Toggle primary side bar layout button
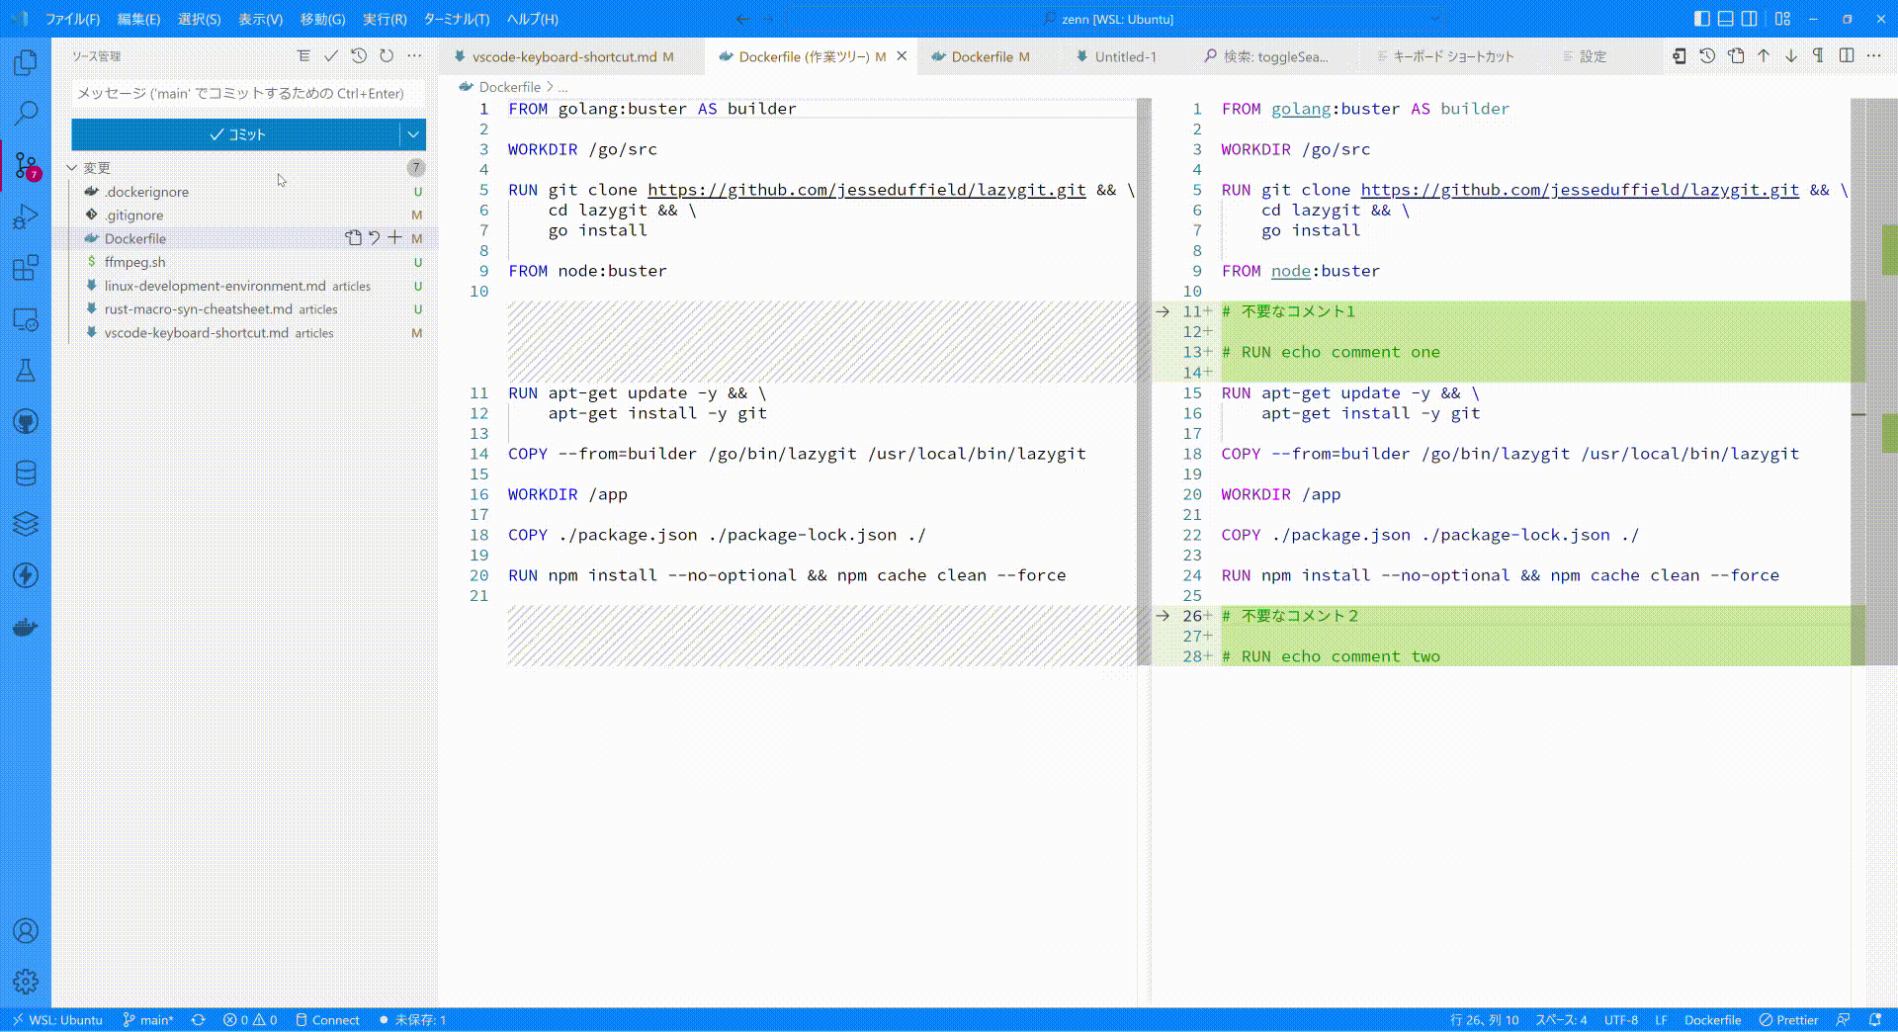The image size is (1898, 1032). coord(1701,19)
